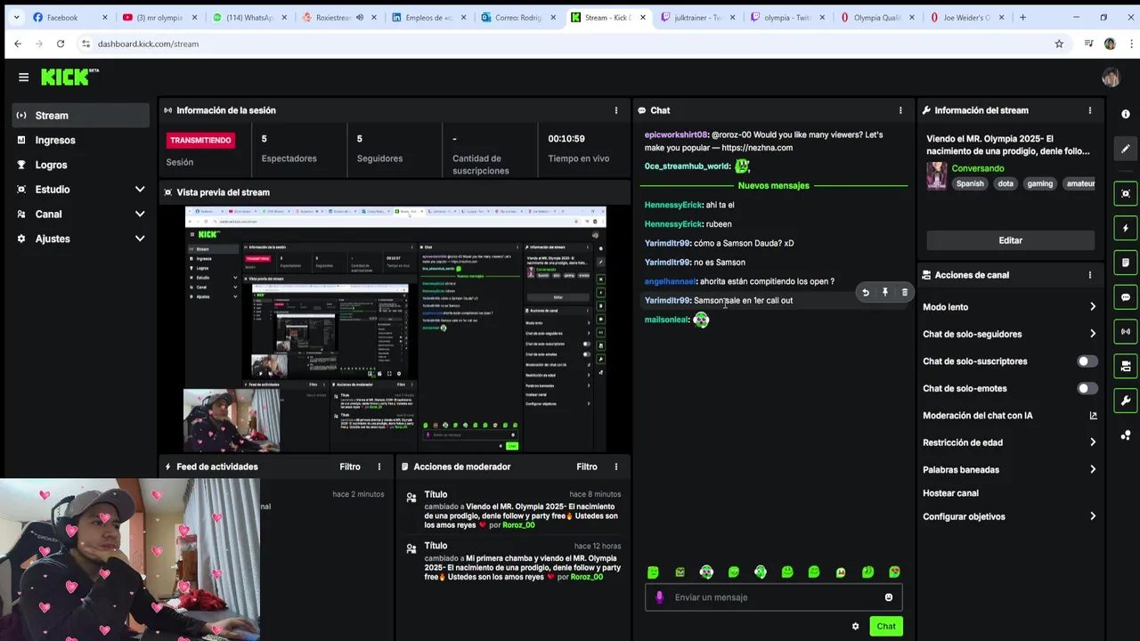
Task: Open chat settings gear next to the Chat button
Action: 855,626
